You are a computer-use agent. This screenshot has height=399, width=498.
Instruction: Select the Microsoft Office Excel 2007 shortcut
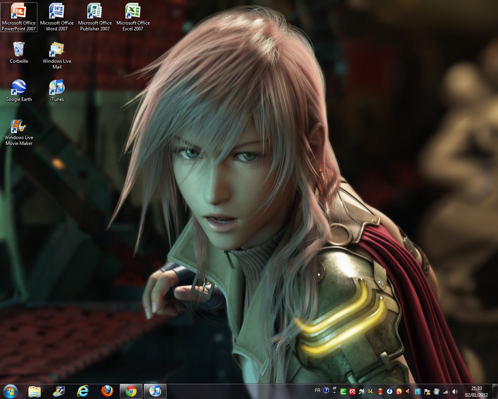tap(133, 18)
